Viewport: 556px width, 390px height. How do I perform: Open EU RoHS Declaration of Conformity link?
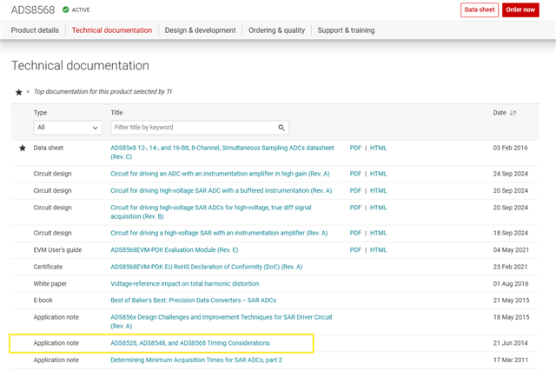(x=207, y=267)
